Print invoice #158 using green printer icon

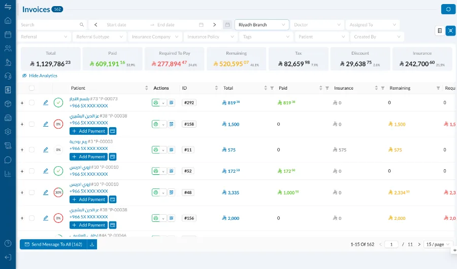pyautogui.click(x=156, y=124)
